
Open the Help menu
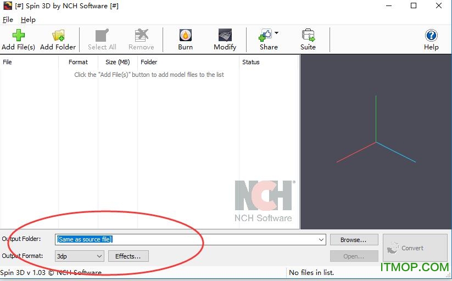point(28,20)
